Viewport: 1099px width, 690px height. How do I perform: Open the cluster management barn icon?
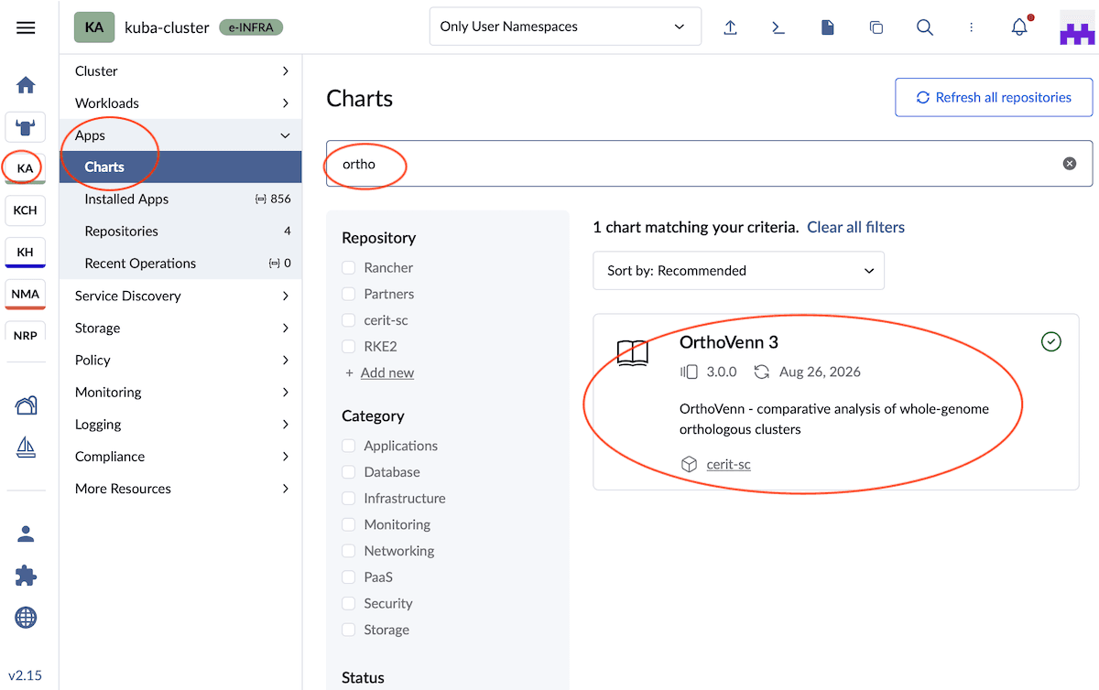coord(26,405)
